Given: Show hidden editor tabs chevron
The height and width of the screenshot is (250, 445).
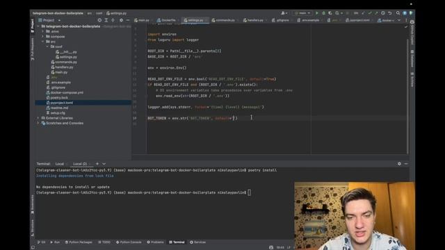Looking at the screenshot, I should [x=399, y=20].
